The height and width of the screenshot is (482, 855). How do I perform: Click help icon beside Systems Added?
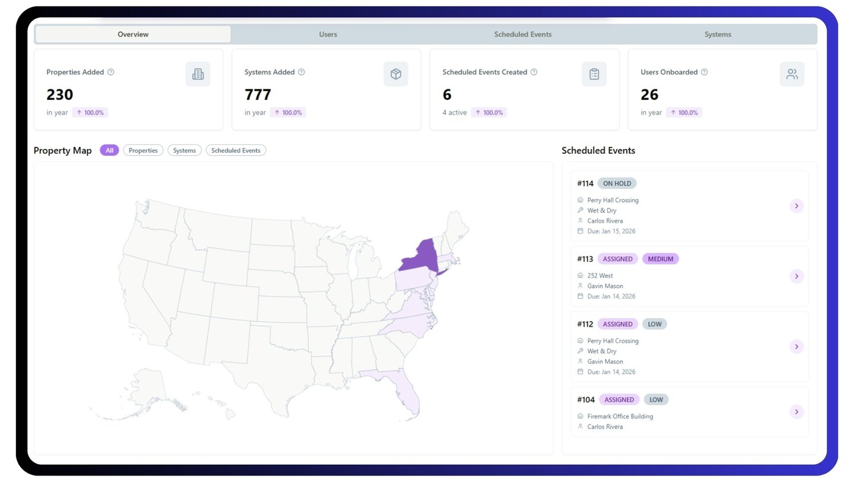(x=301, y=72)
